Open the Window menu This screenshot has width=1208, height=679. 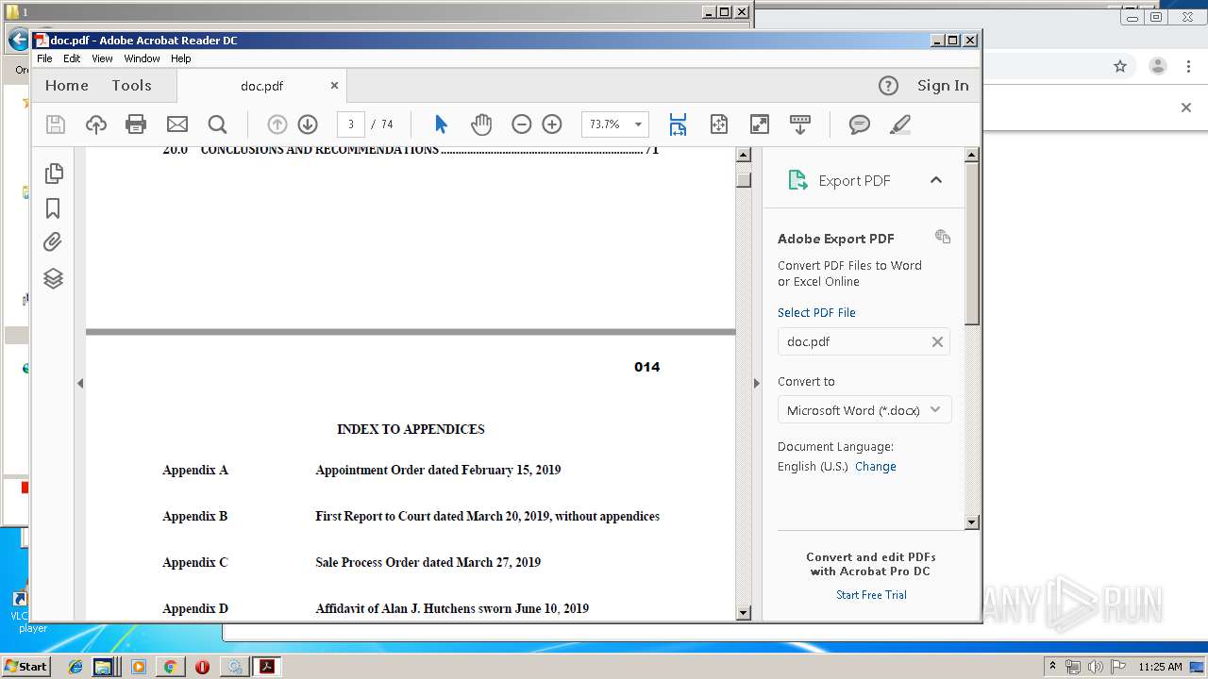click(x=142, y=58)
